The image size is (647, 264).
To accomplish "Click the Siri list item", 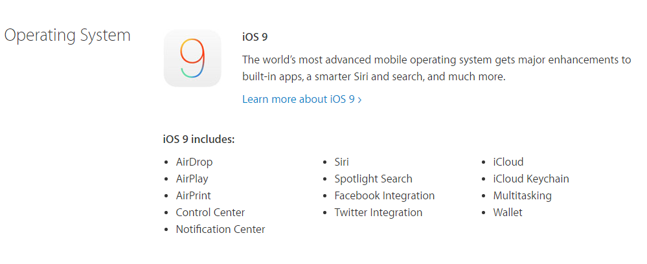I will pyautogui.click(x=342, y=162).
